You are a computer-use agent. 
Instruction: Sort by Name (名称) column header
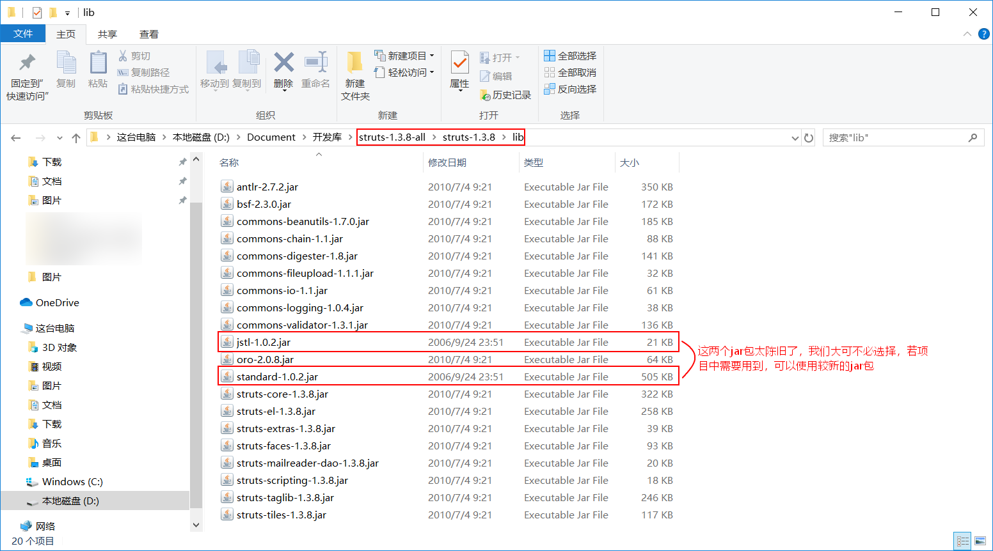pos(229,163)
